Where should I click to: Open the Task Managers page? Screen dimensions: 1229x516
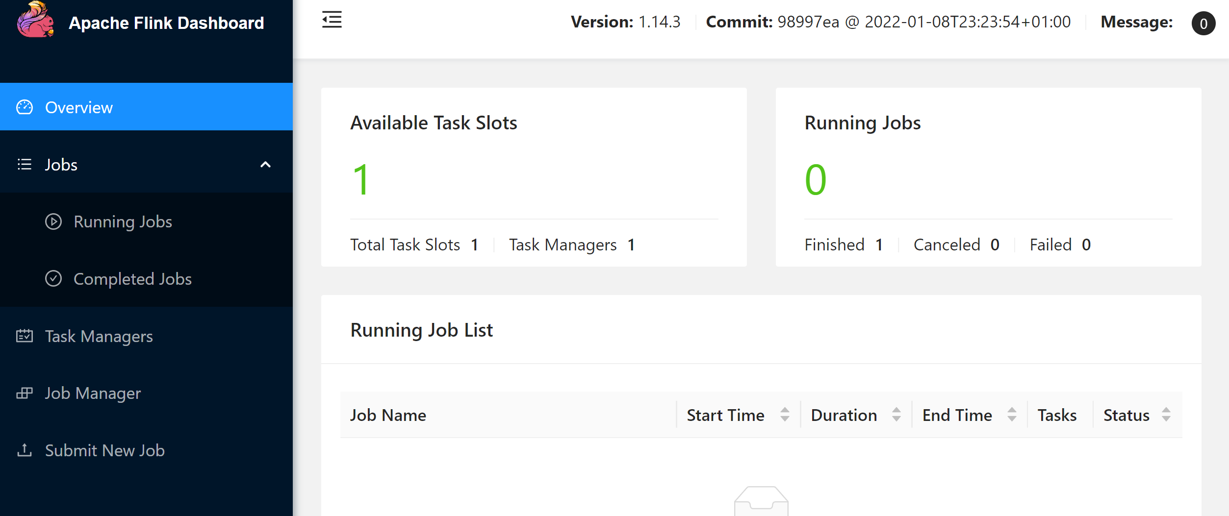pyautogui.click(x=146, y=336)
